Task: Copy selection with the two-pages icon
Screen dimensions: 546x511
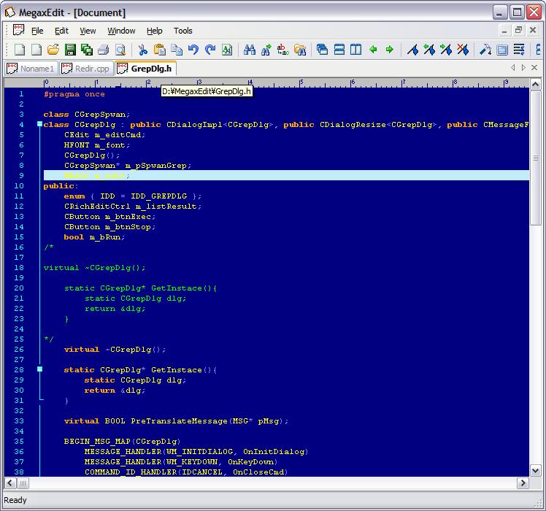Action: pyautogui.click(x=177, y=50)
